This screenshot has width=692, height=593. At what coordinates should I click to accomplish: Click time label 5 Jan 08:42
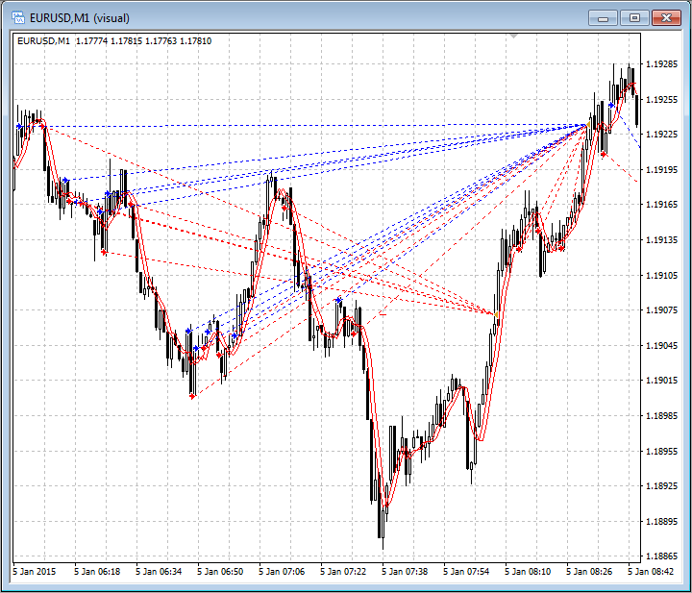(x=651, y=572)
